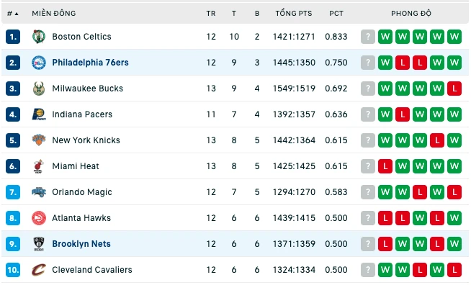471x285 pixels.
Task: Click the first red L badge in Heat row
Action: click(x=385, y=166)
